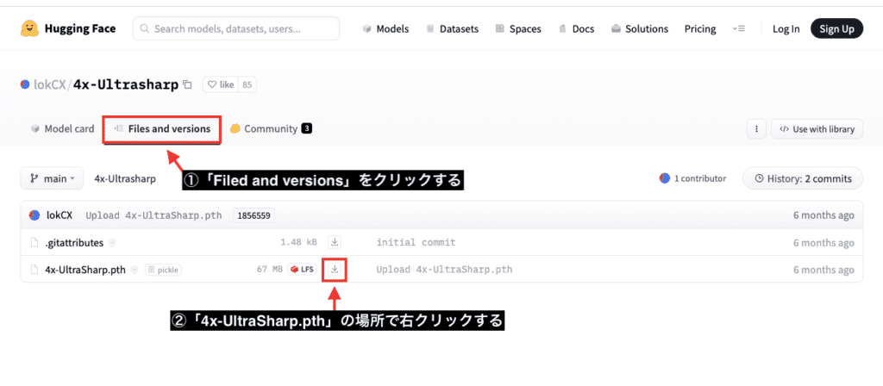
Task: Click the pickle badge
Action: [163, 270]
